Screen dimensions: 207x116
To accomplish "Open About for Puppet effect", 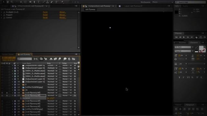I will pyautogui.click(x=62, y=15).
